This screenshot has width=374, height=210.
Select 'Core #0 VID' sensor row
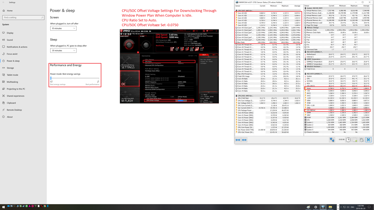tap(268, 13)
